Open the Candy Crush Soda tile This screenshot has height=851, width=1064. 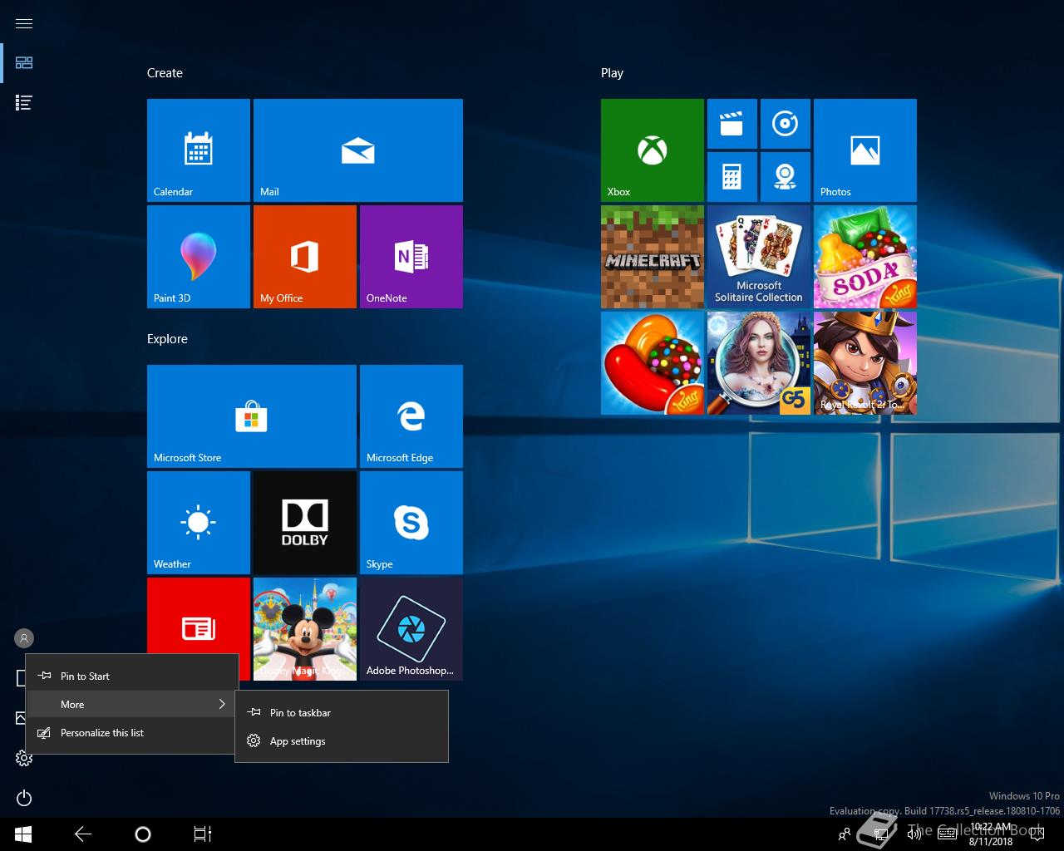[x=865, y=257]
